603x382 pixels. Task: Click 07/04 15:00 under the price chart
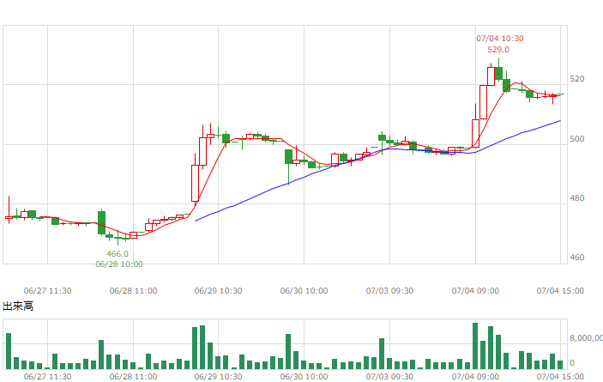coord(560,291)
